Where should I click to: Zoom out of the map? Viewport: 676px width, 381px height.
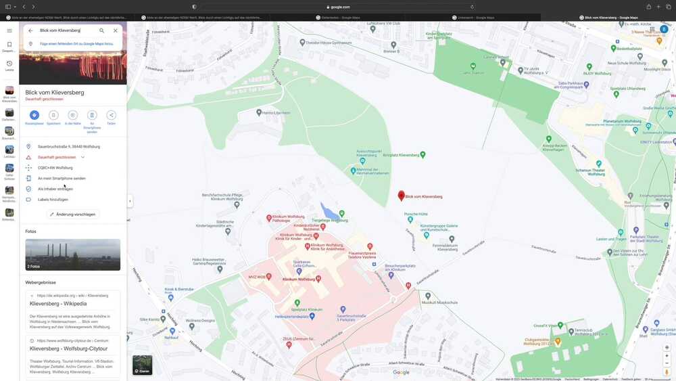[x=667, y=363]
